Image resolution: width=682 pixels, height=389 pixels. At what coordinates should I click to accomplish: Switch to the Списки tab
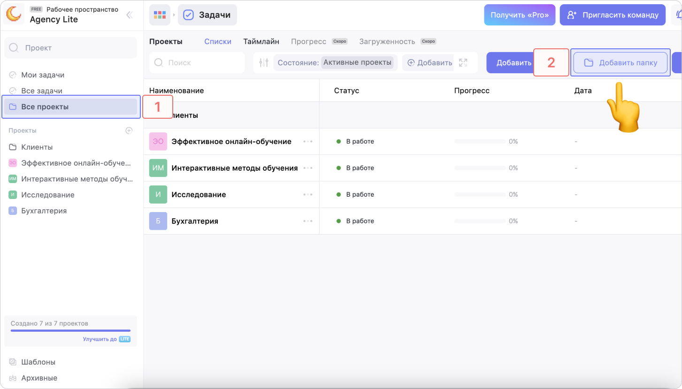point(218,41)
